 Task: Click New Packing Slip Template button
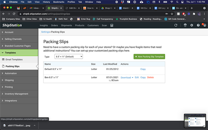click(x=149, y=56)
